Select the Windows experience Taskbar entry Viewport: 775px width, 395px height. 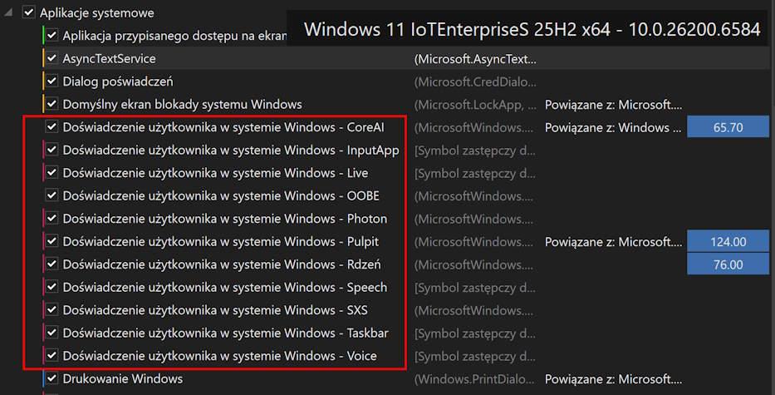coord(225,333)
